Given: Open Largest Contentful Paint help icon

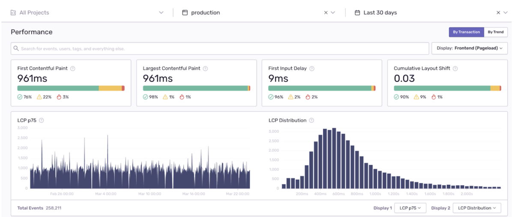Looking at the screenshot, I should point(206,68).
